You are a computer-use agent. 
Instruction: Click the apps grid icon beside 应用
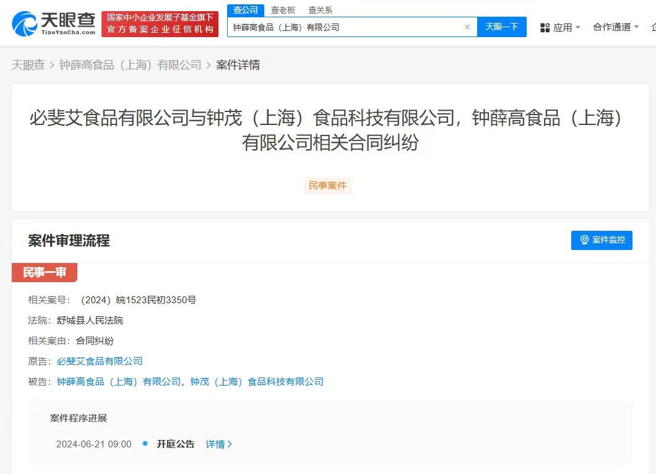[x=545, y=27]
